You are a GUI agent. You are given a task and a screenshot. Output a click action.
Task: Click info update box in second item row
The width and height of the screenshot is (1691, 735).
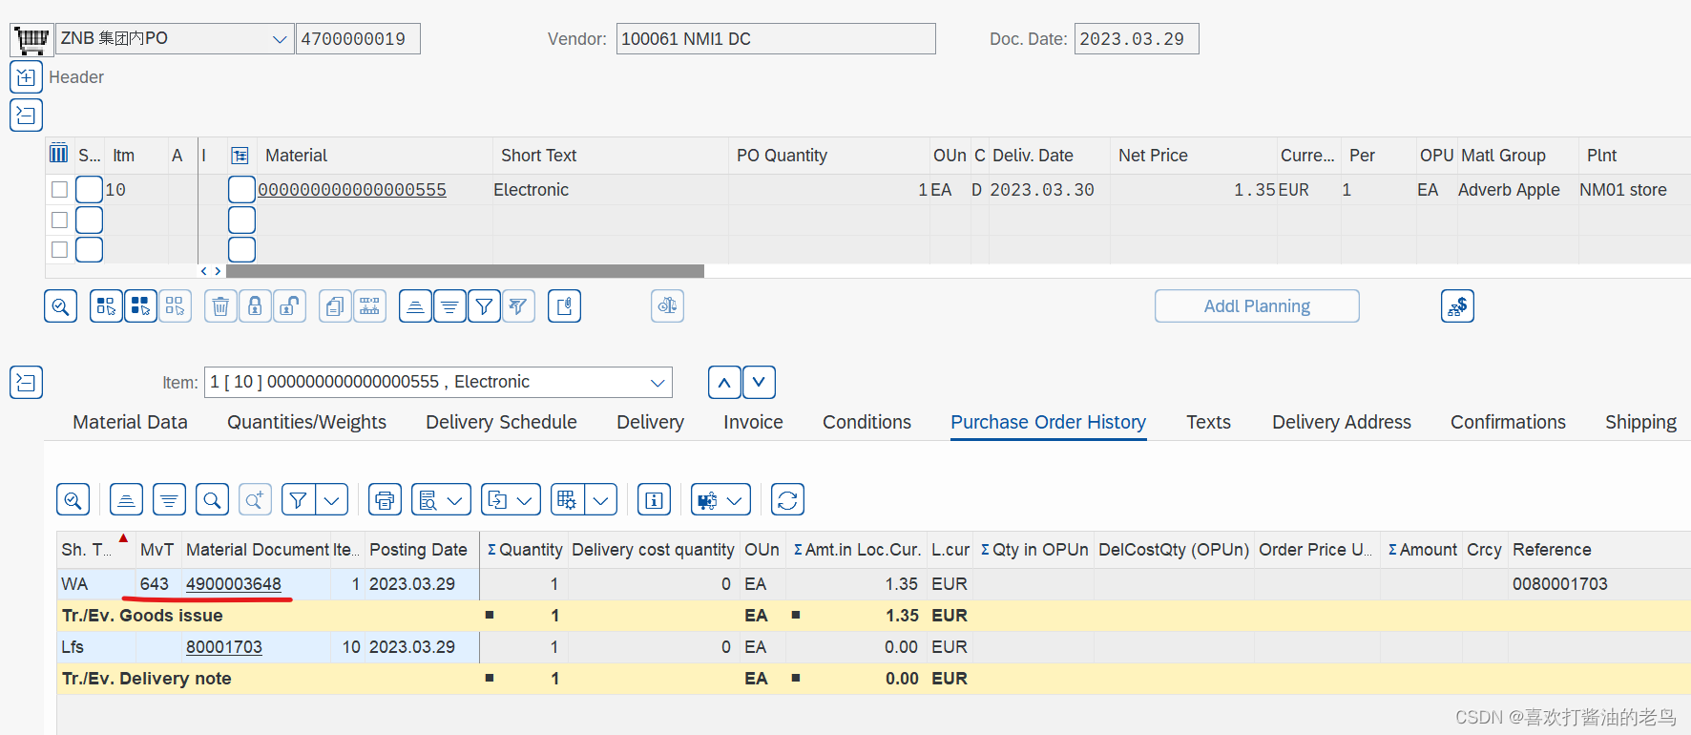[241, 220]
